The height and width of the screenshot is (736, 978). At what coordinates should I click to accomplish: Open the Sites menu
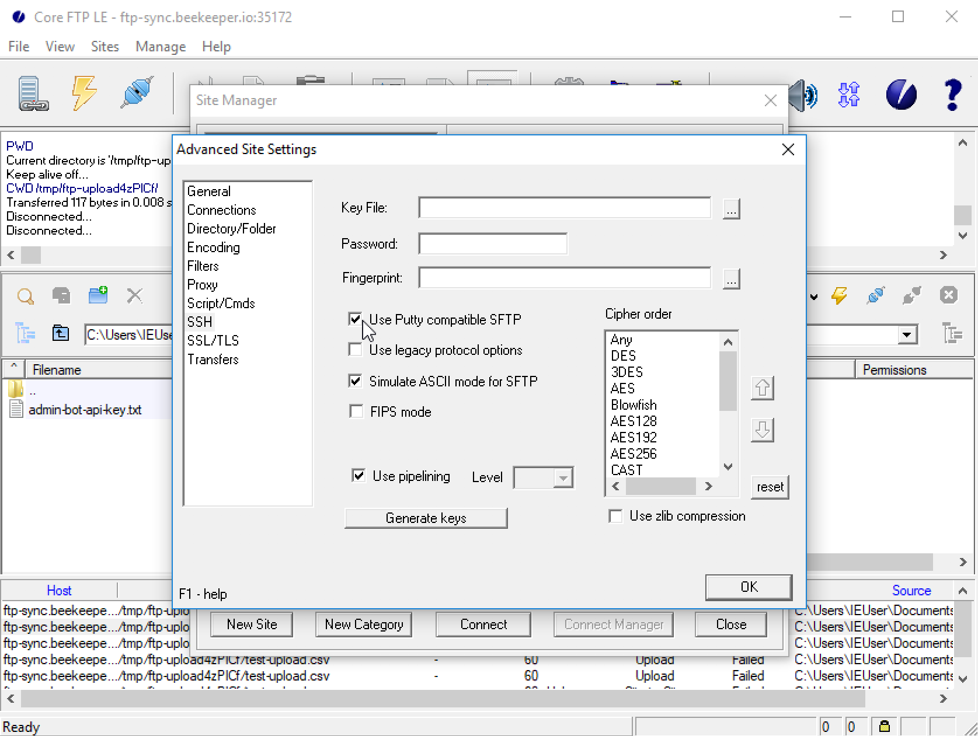pos(105,47)
